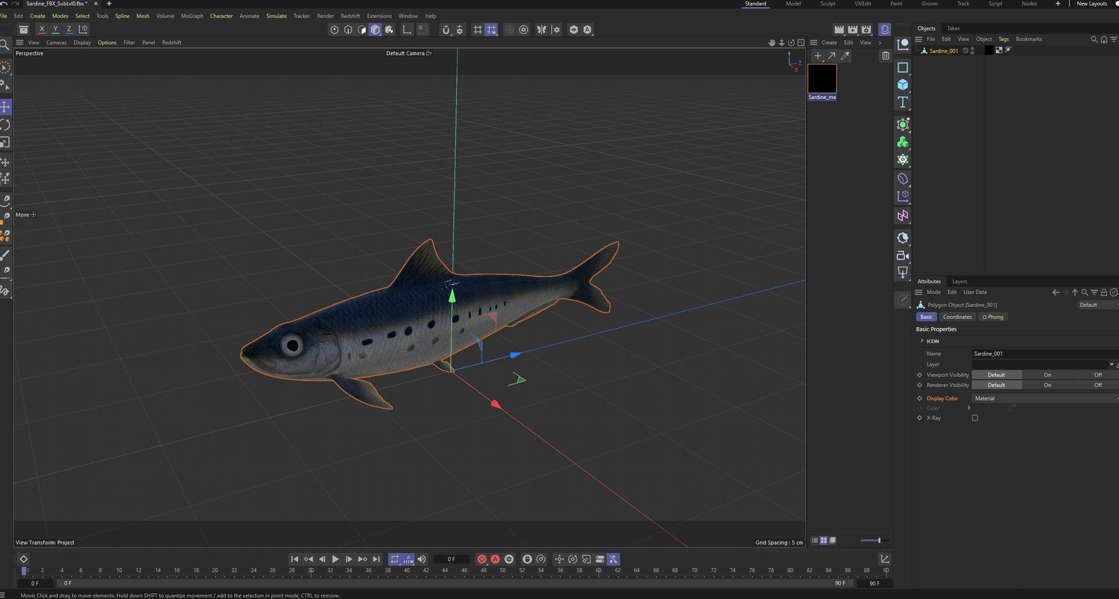Select the Text spline icon
The width and height of the screenshot is (1119, 599).
tap(903, 102)
